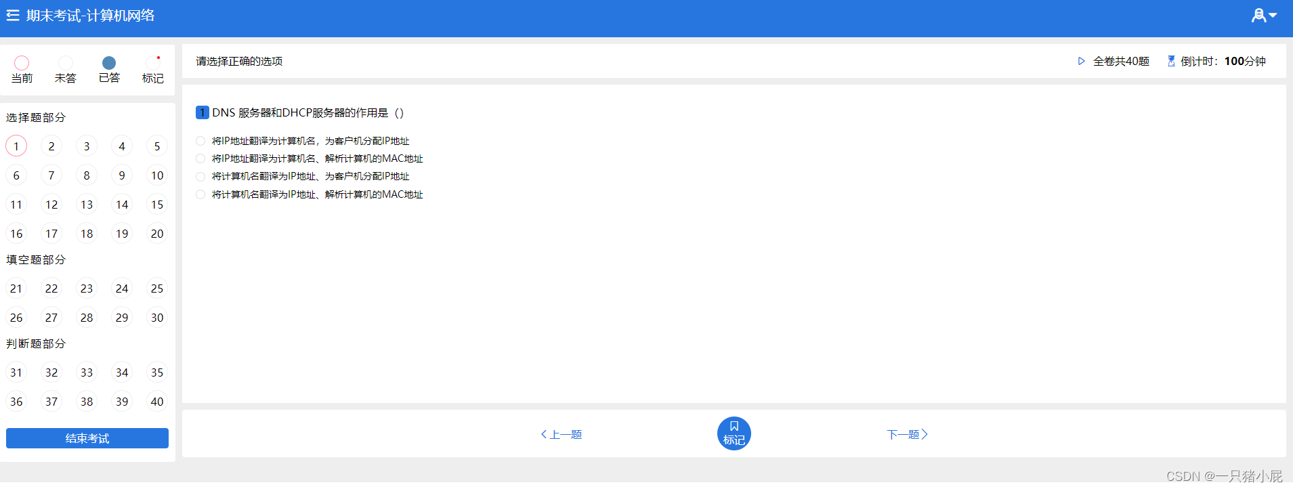Viewport: 1293px width, 489px height.
Task: Open true/false question 33
Action: coord(87,373)
